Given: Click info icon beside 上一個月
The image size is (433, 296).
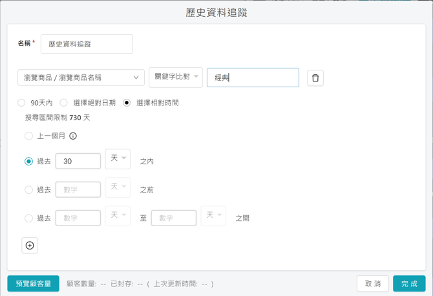Looking at the screenshot, I should click(x=73, y=136).
